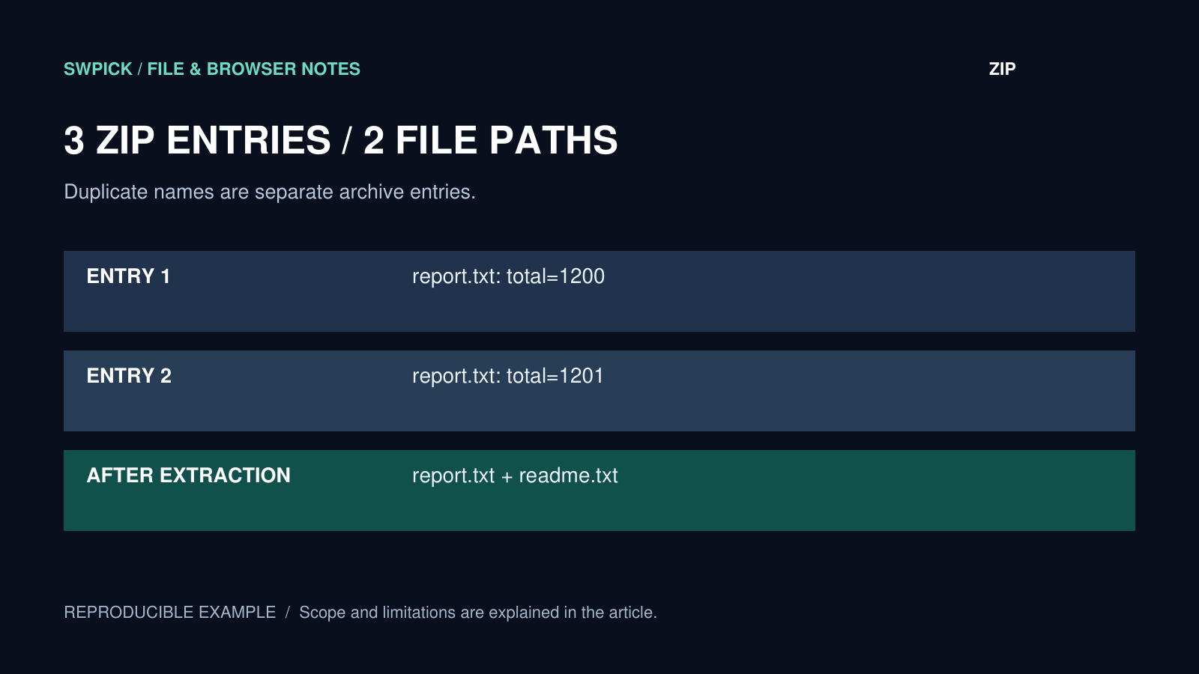Click the ENTRY 2 label
This screenshot has width=1199, height=674.
(x=129, y=376)
